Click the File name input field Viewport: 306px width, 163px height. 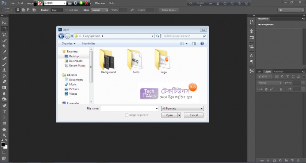[x=128, y=109]
